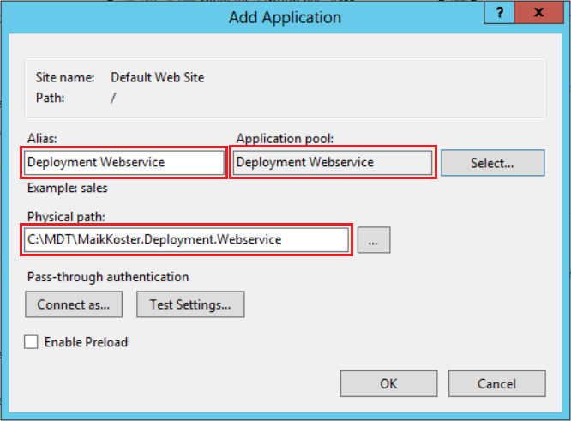Click the help question mark button

[499, 13]
